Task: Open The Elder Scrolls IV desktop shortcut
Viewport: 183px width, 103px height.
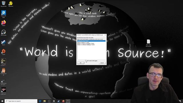Action: pos(3,62)
